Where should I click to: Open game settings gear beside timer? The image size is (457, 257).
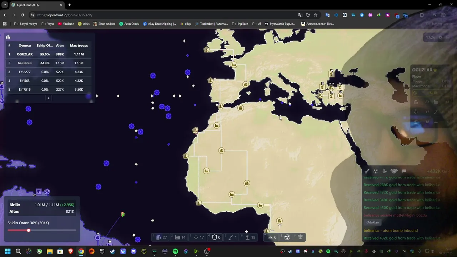point(440,37)
